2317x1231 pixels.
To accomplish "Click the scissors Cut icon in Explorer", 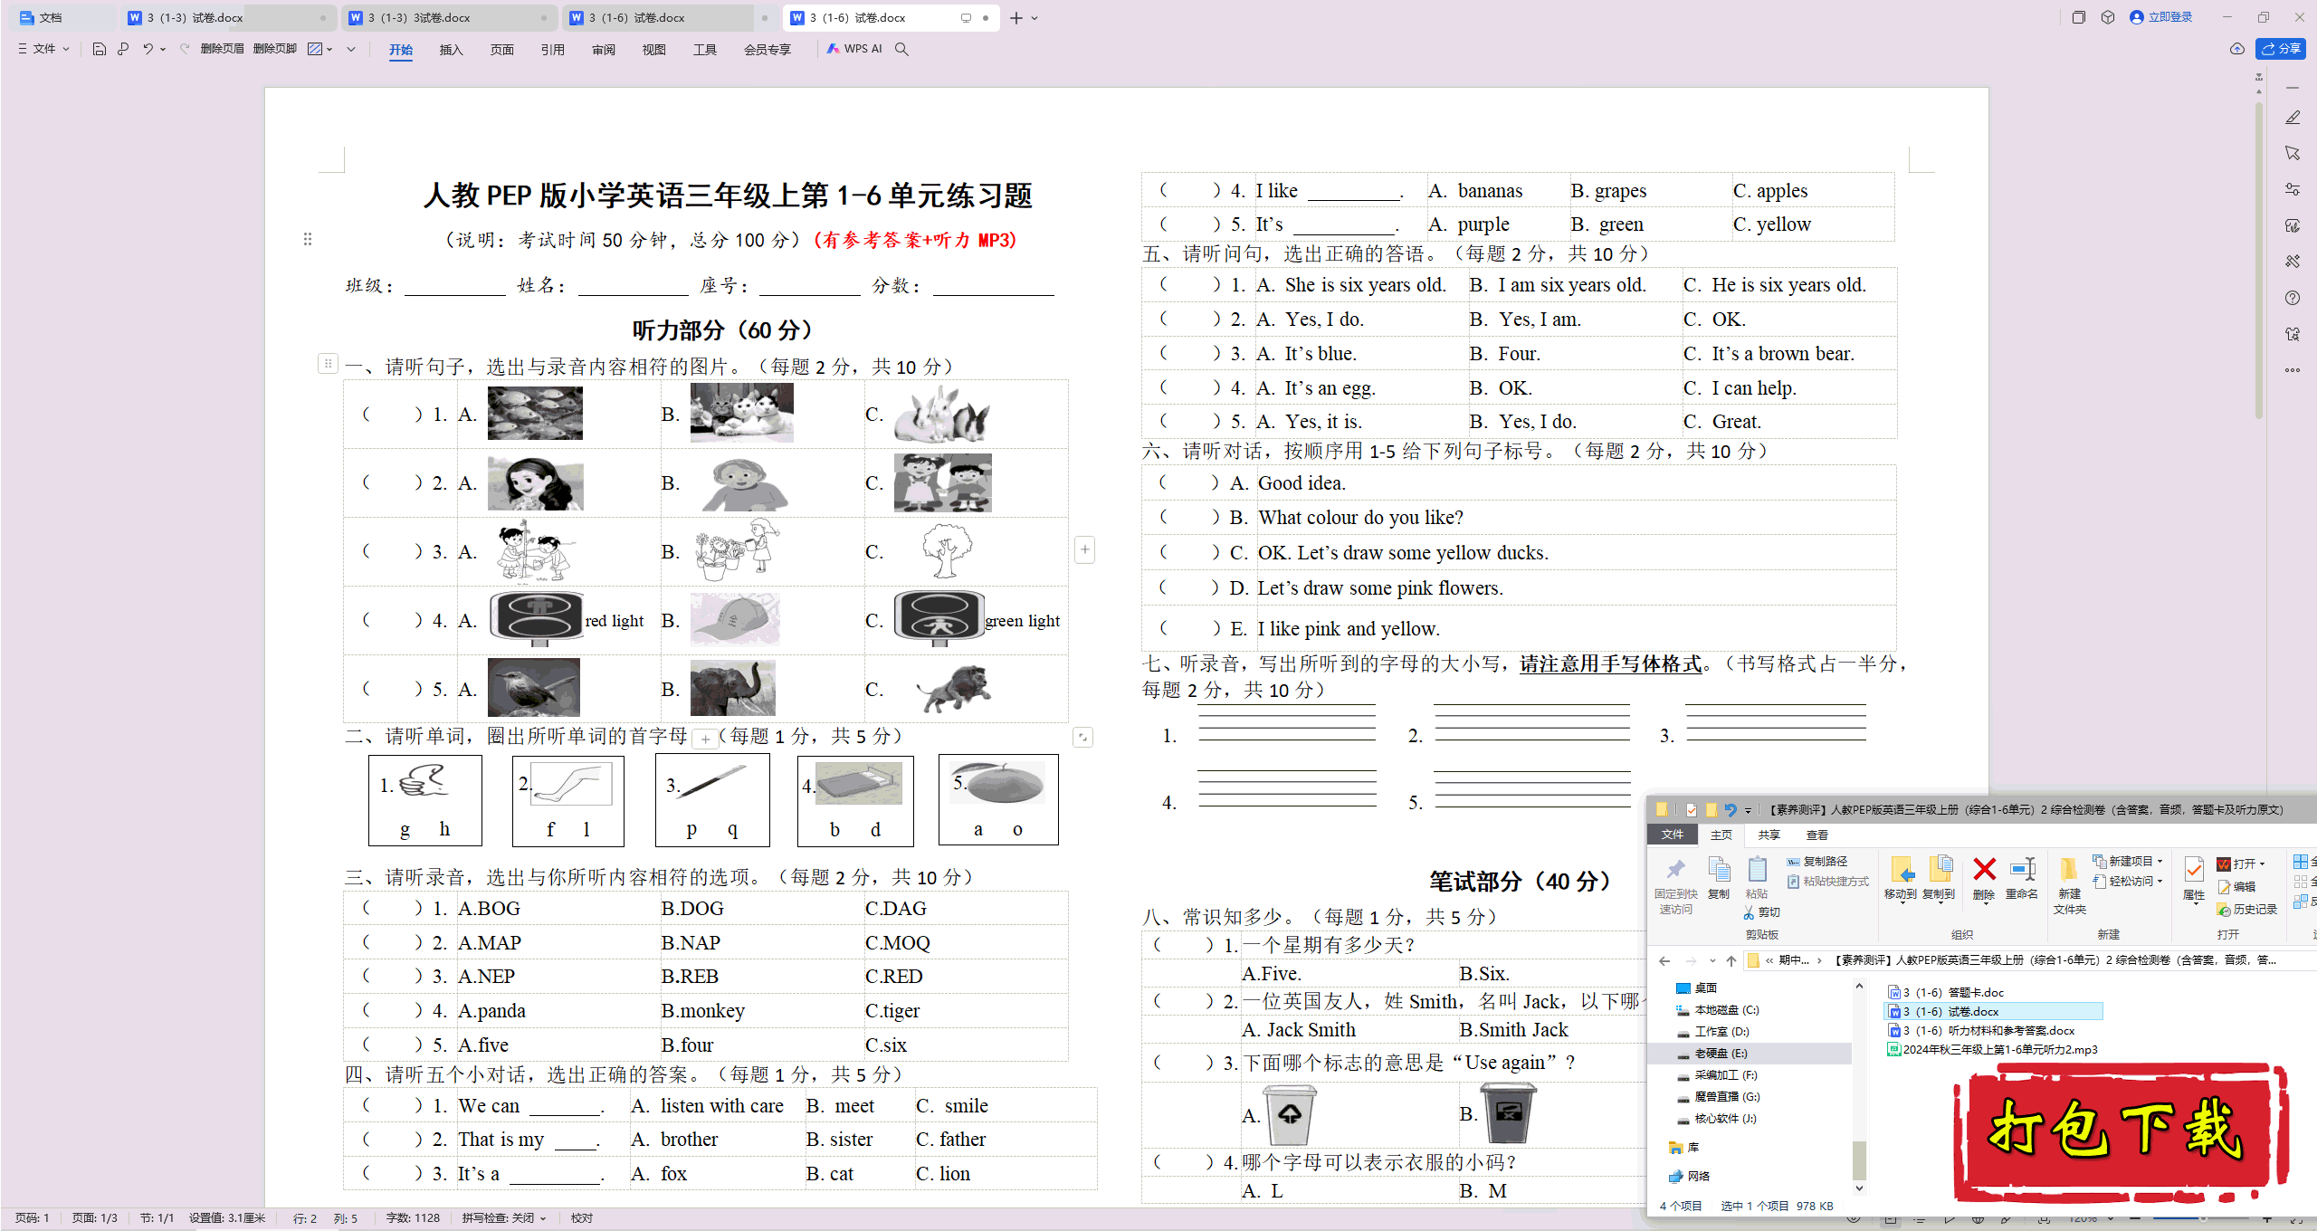I will [1749, 912].
